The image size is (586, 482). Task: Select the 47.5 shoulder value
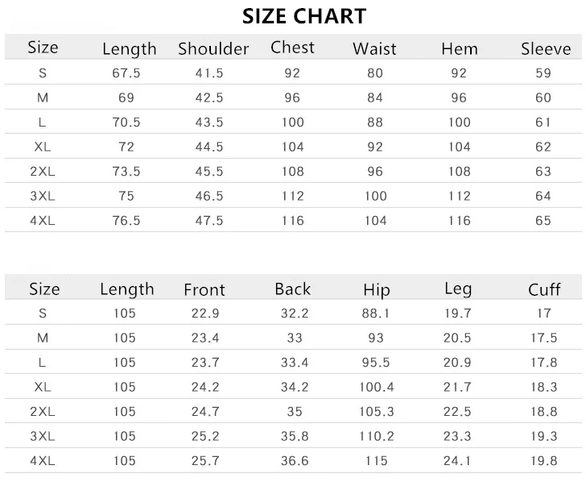tap(209, 220)
